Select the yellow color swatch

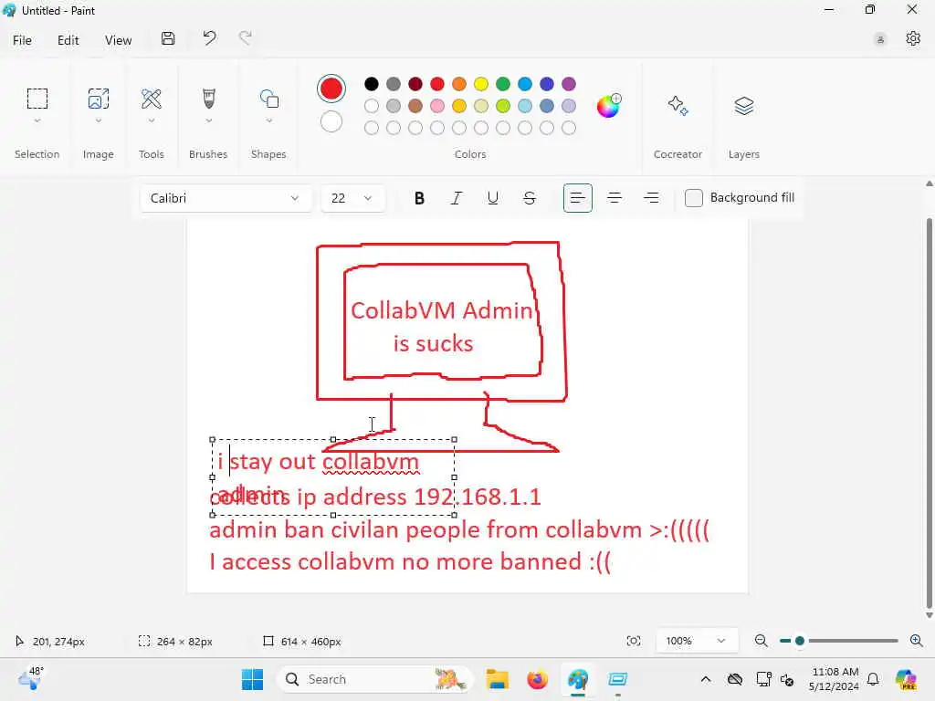click(481, 84)
